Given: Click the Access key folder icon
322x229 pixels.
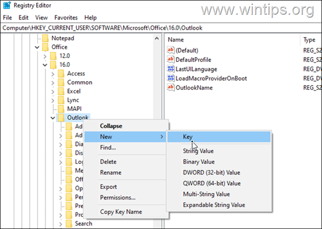Looking at the screenshot, I should click(x=61, y=74).
